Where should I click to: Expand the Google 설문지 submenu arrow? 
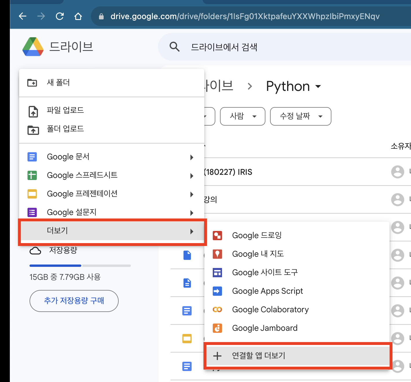click(x=192, y=213)
